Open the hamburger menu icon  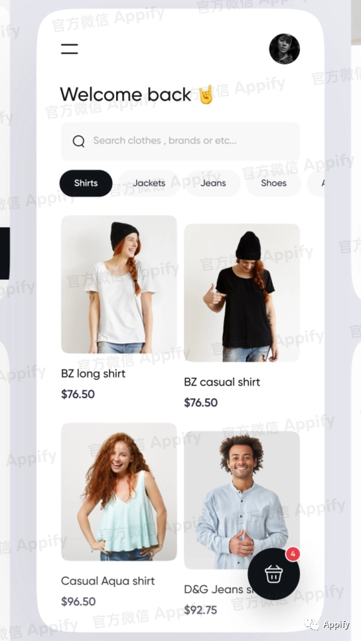click(70, 48)
